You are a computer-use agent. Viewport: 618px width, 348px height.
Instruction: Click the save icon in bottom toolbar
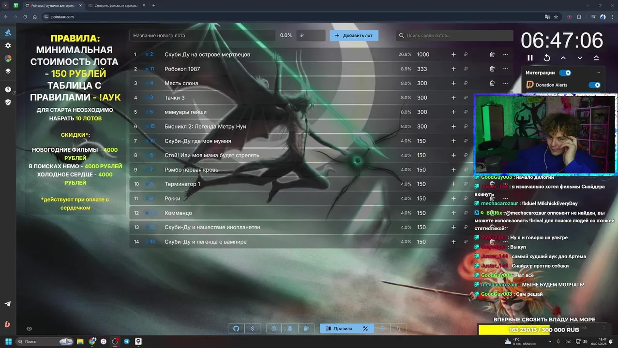273,329
